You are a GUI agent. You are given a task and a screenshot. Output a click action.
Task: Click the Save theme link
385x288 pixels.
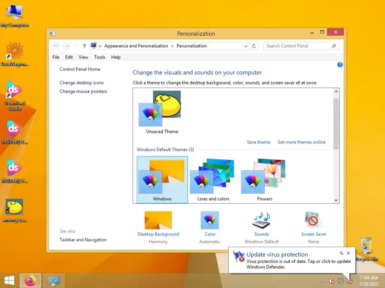[x=258, y=142]
